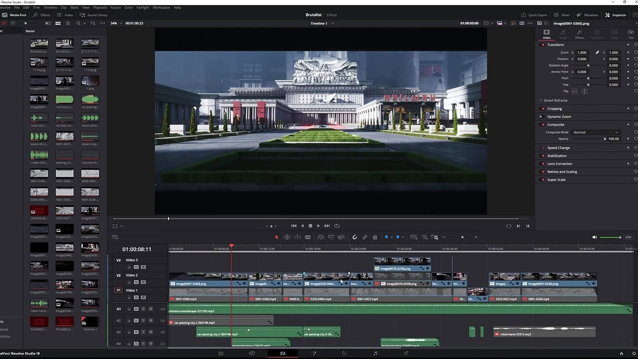Toggle the linked selection chain icon
The image size is (638, 359).
point(365,237)
